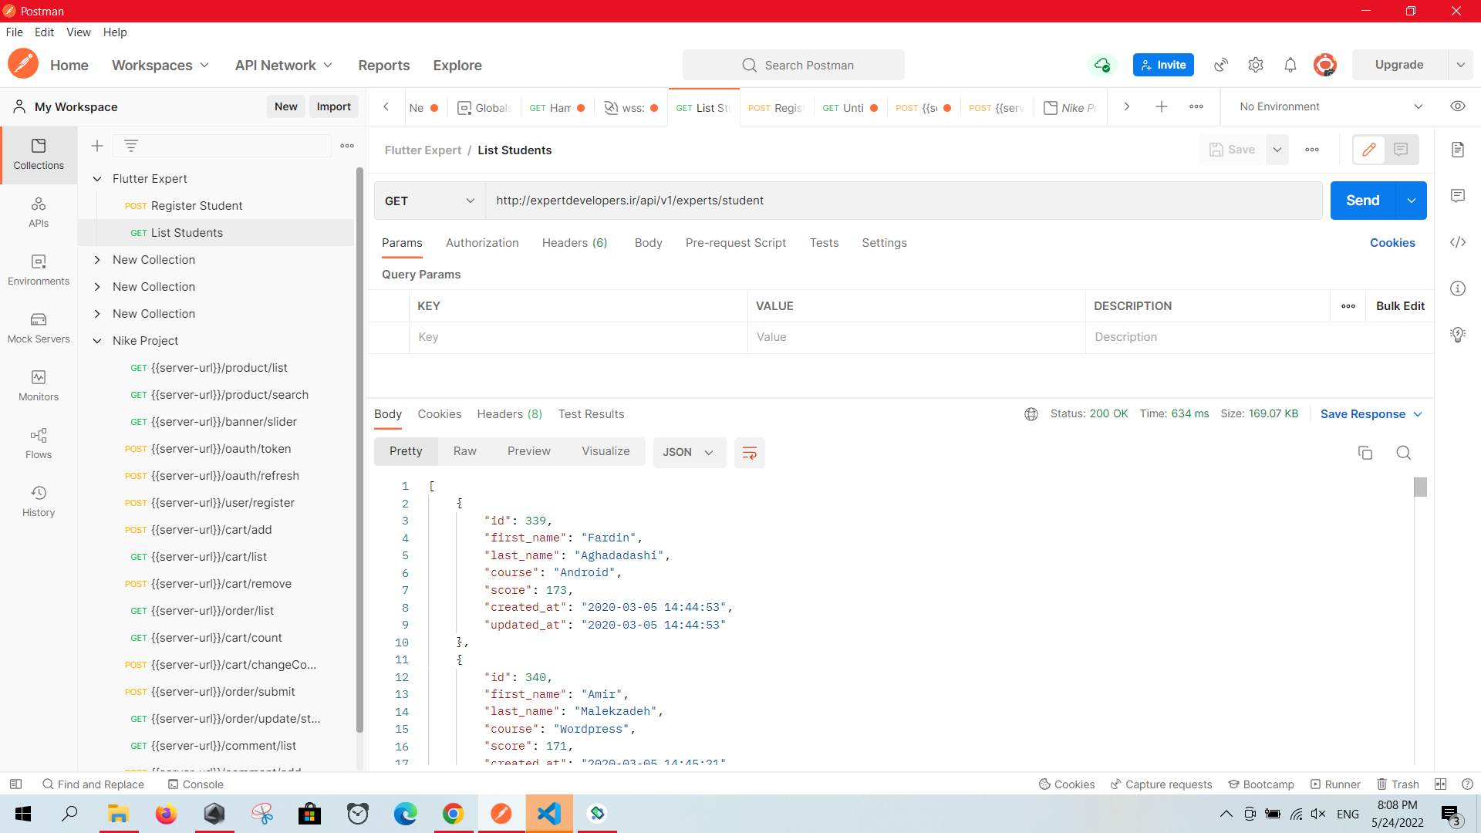Select the Preview response view
Screen dimensions: 1481x833
click(528, 452)
